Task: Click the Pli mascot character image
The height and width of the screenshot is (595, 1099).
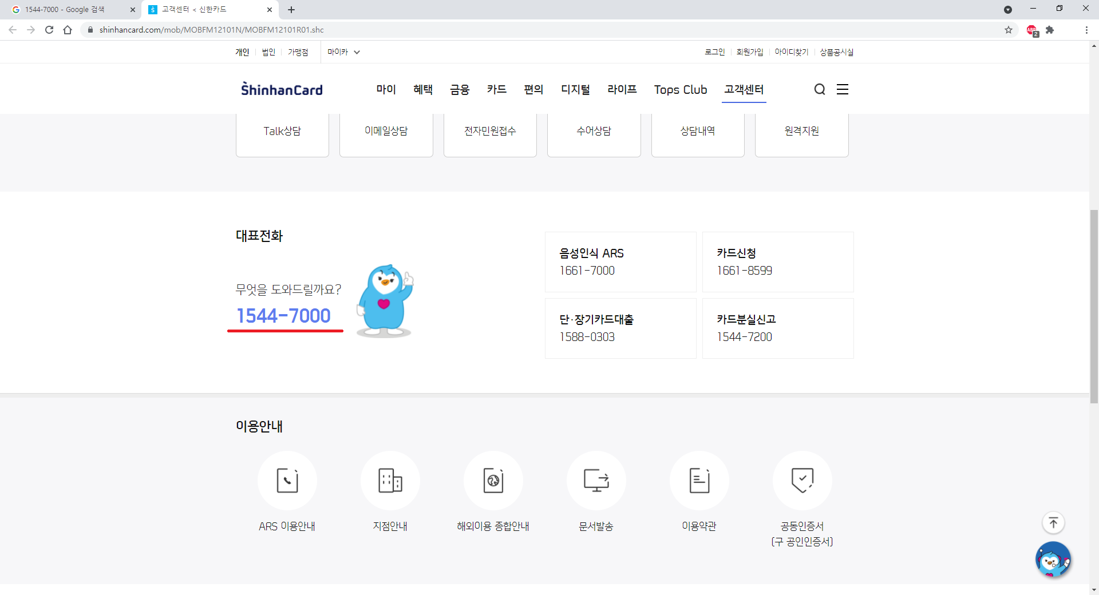Action: pyautogui.click(x=385, y=300)
